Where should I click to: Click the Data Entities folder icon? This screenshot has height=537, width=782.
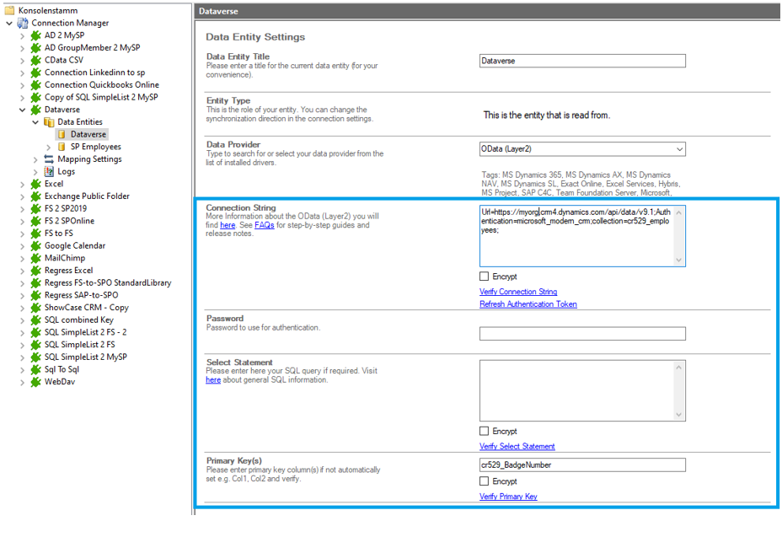tap(48, 122)
